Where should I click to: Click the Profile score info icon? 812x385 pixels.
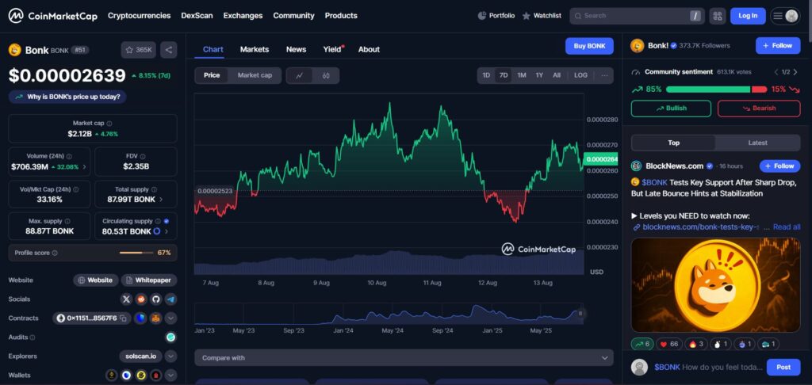pyautogui.click(x=55, y=253)
